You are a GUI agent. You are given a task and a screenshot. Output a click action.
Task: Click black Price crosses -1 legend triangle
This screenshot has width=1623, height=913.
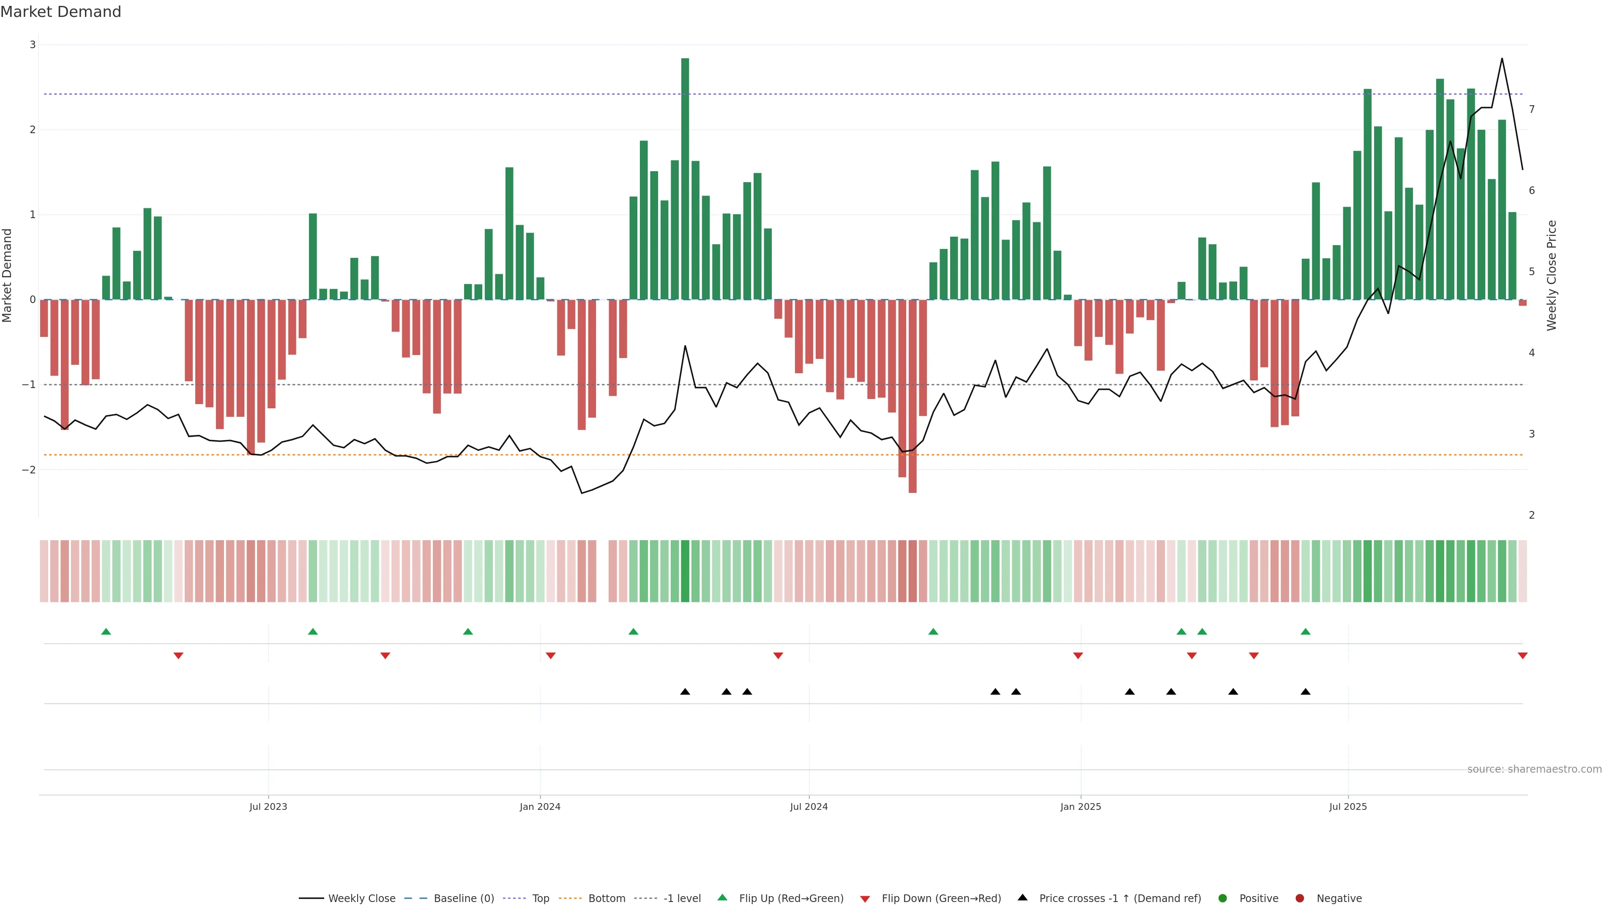click(1022, 898)
